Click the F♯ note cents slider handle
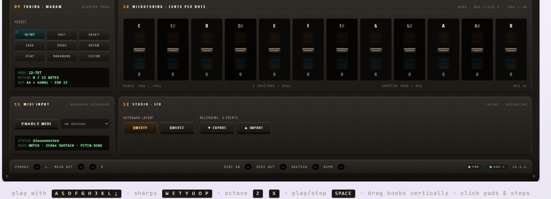551x199 pixels. [342, 50]
